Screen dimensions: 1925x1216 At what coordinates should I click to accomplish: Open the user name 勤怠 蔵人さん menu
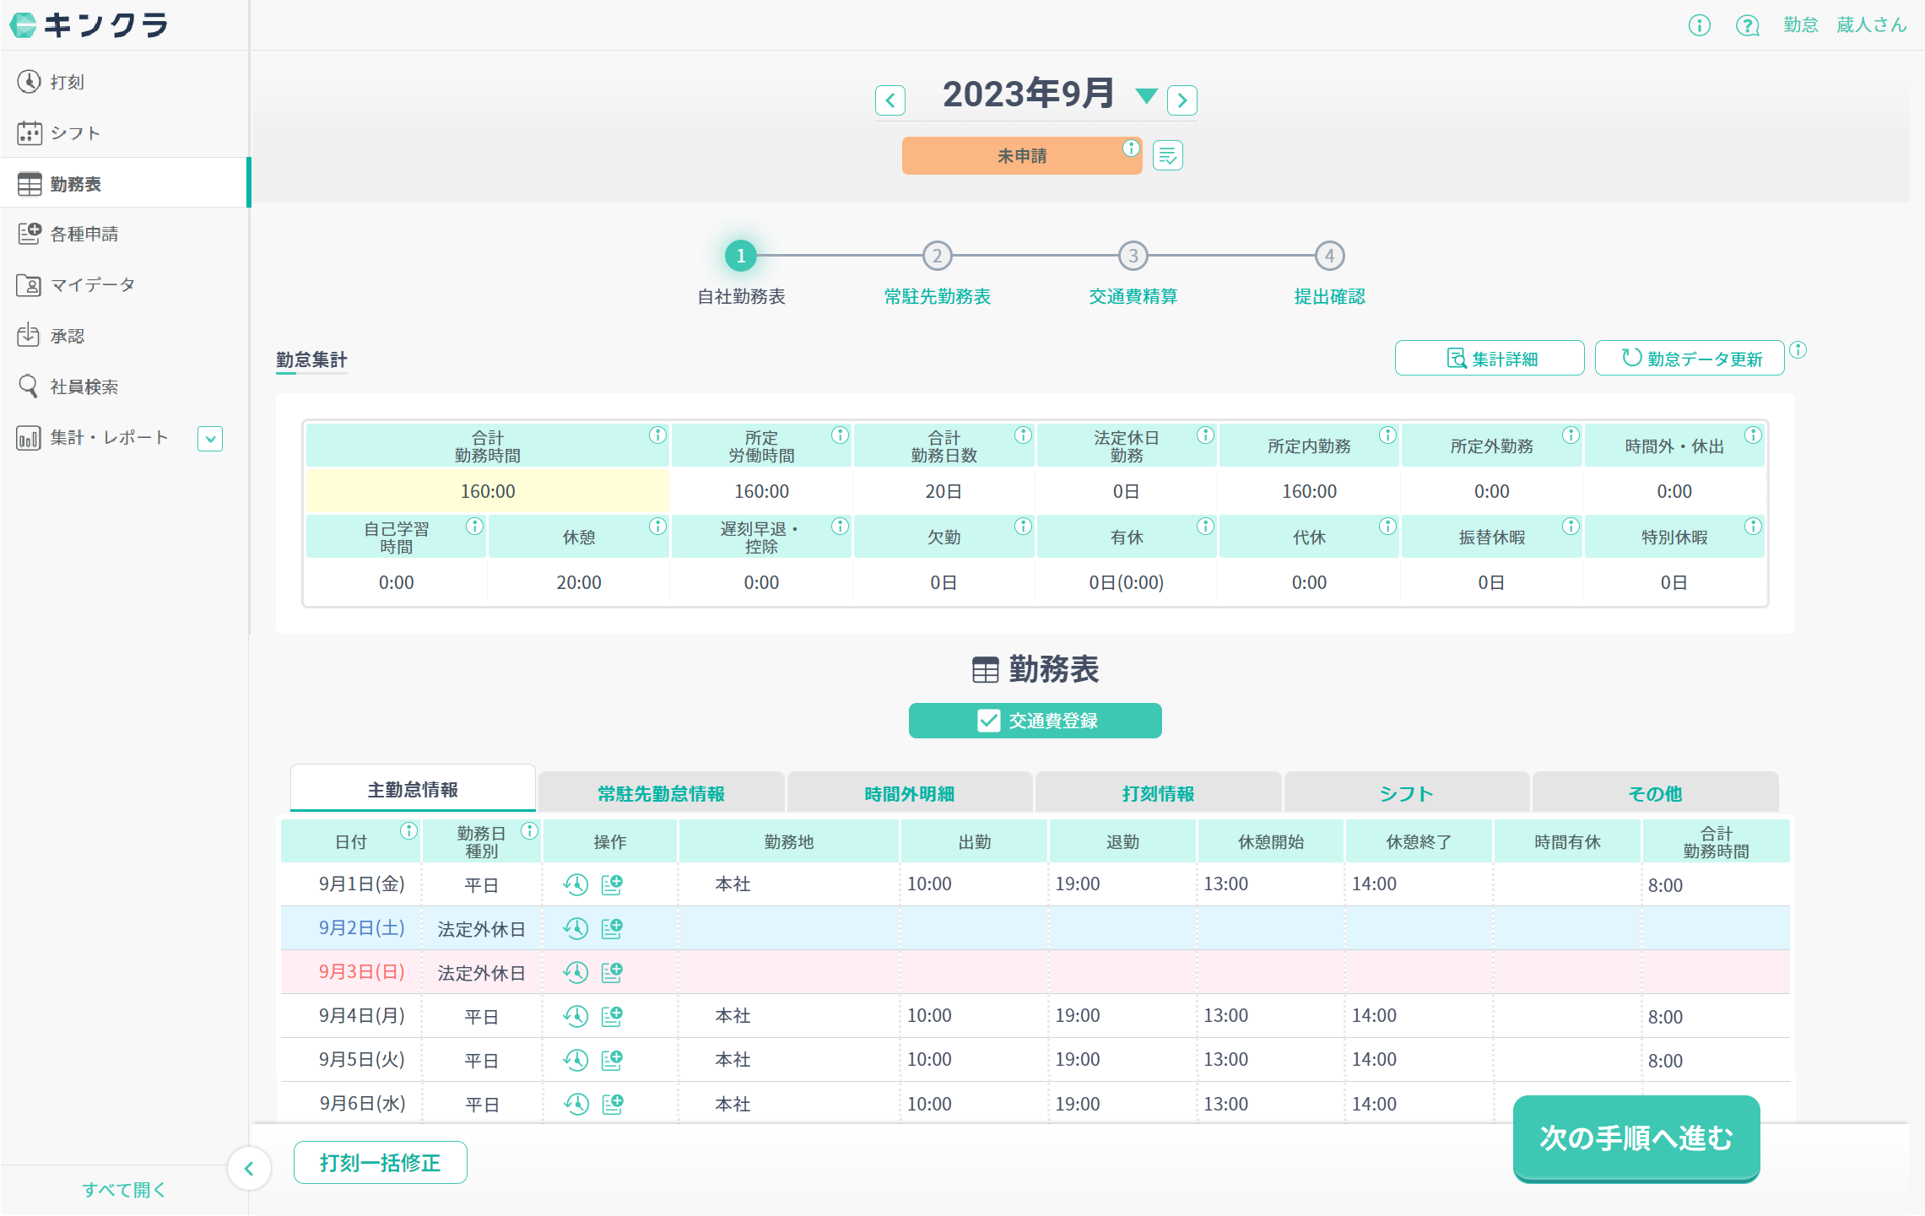[x=1845, y=25]
